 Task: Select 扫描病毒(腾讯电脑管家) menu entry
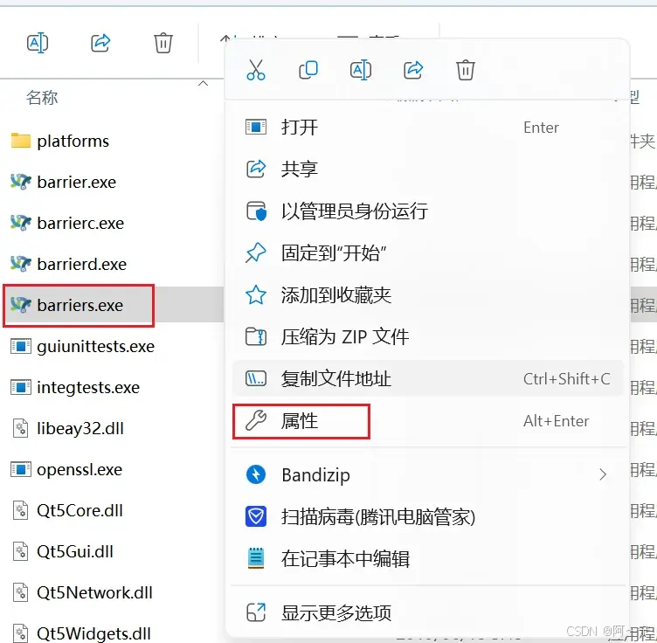point(427,516)
